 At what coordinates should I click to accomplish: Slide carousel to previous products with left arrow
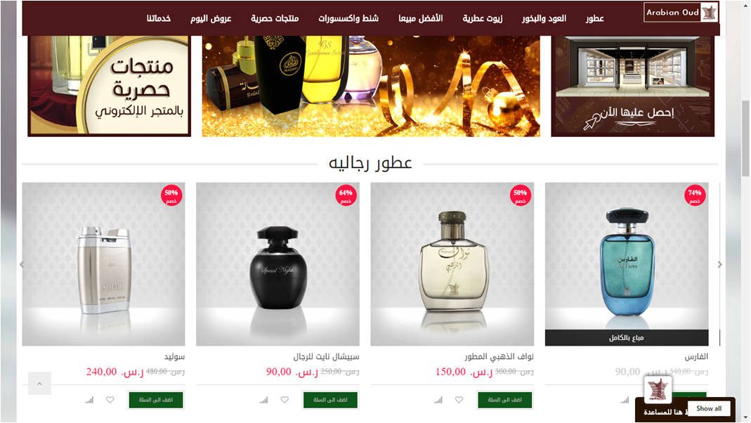click(22, 264)
